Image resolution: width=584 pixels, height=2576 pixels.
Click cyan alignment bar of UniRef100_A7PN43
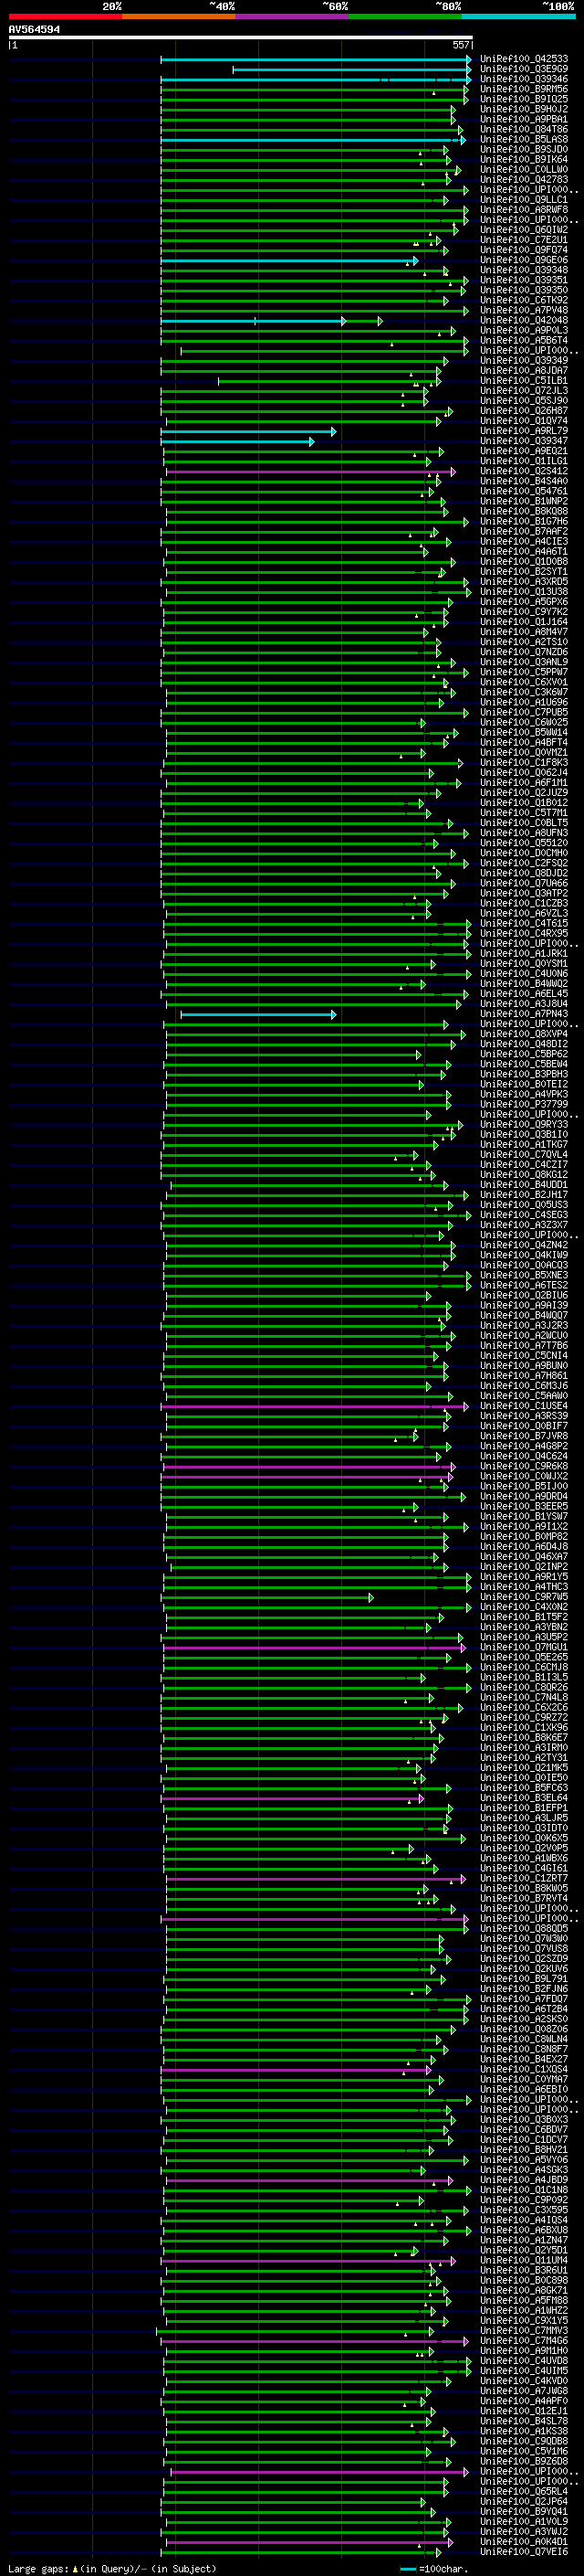click(x=258, y=1014)
